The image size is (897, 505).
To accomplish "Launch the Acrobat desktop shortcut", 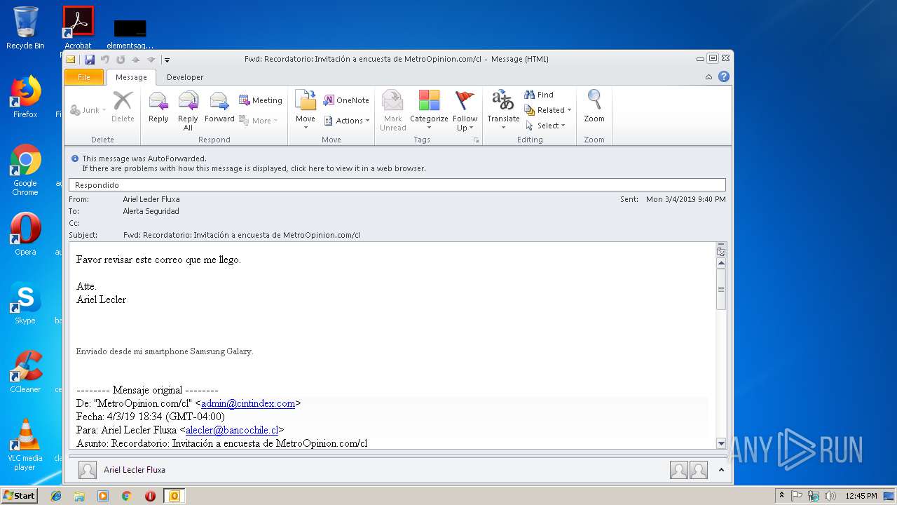I will point(78,28).
